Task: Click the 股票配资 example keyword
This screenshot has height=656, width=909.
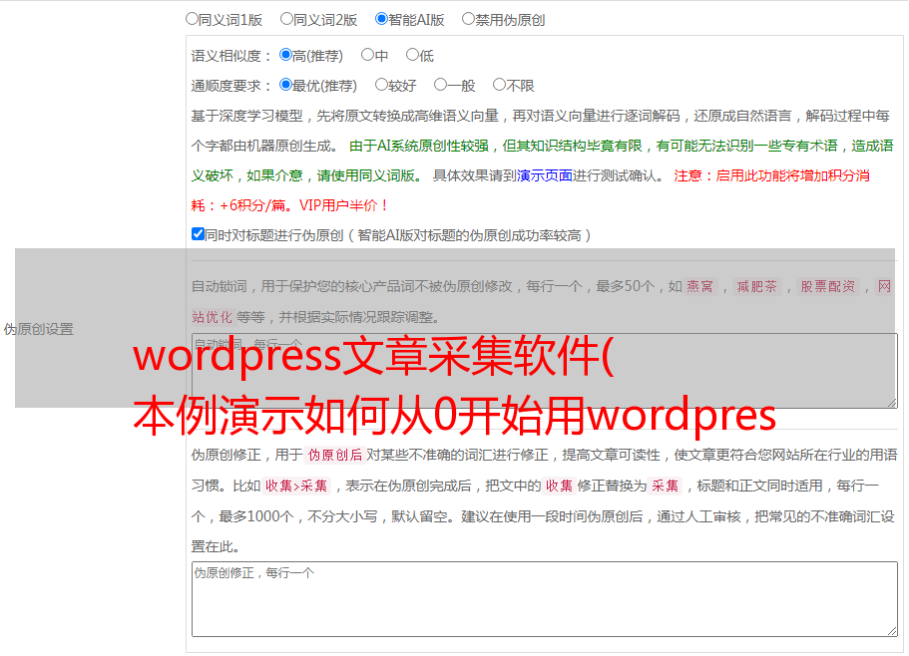Action: tap(828, 286)
